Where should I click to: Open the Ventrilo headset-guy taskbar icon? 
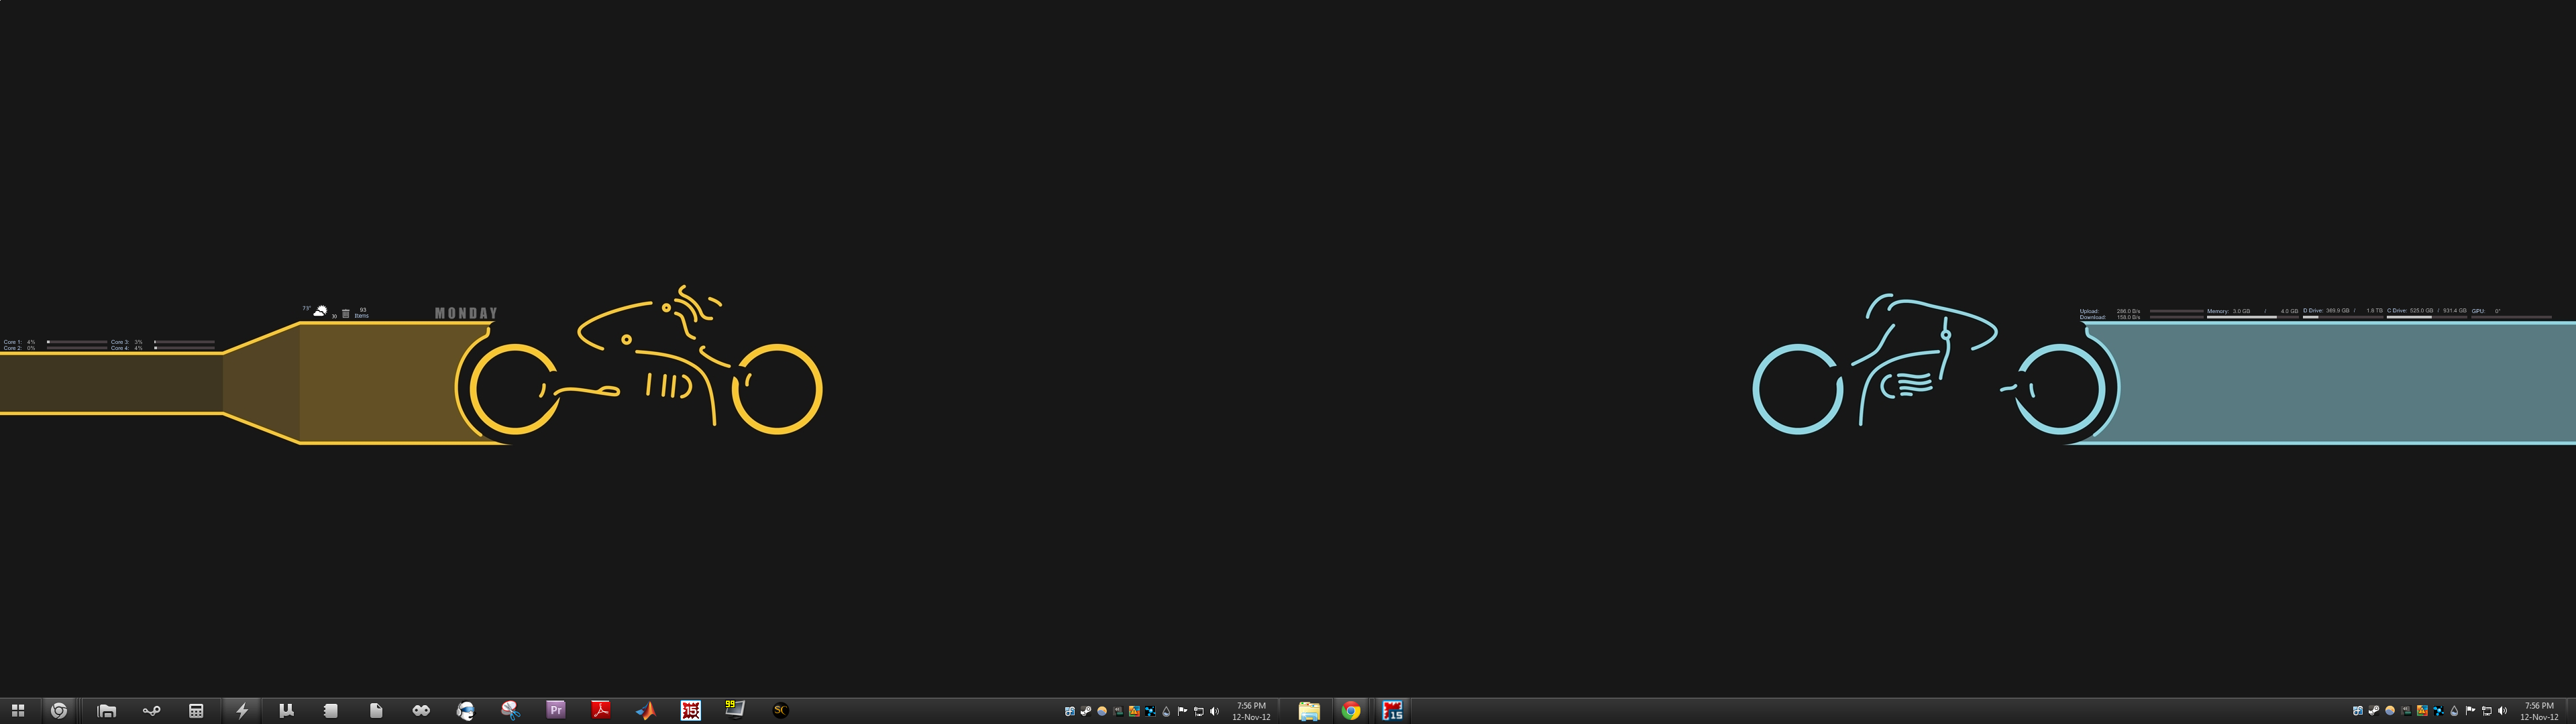coord(466,711)
